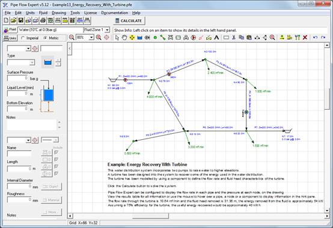Click the Bottom Elevation input field

click(18, 109)
